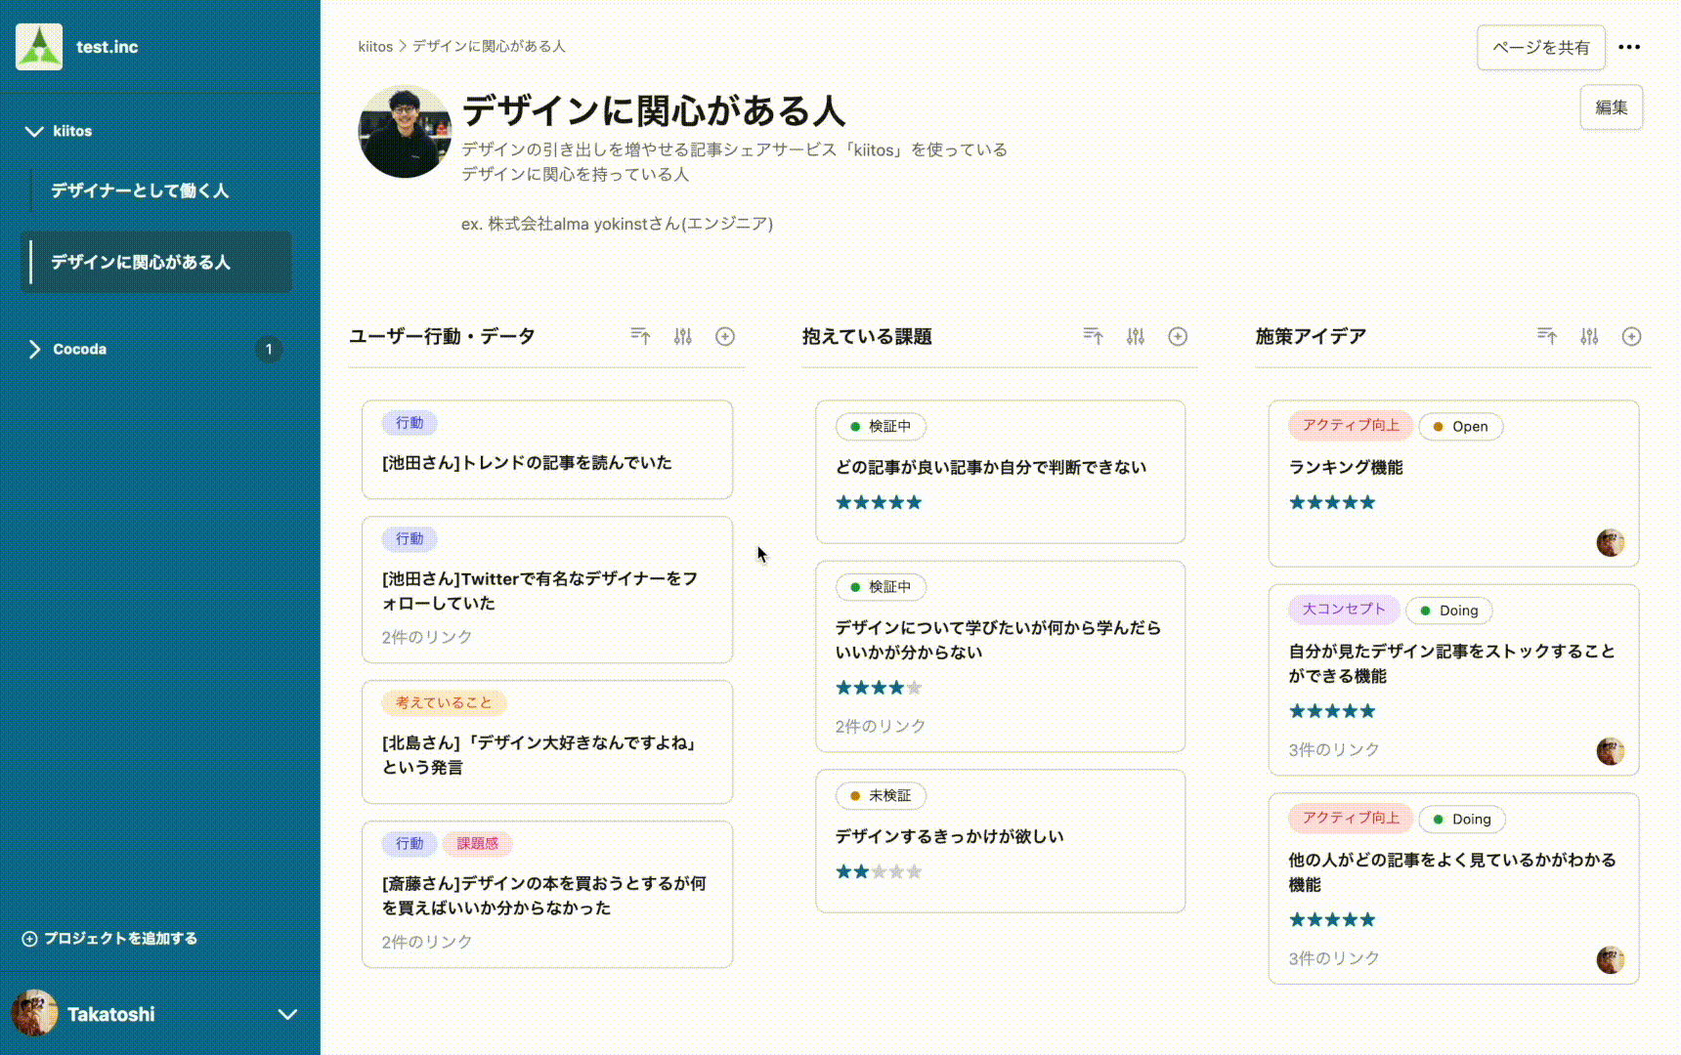Open the Takatoshi account dropdown

287,1015
